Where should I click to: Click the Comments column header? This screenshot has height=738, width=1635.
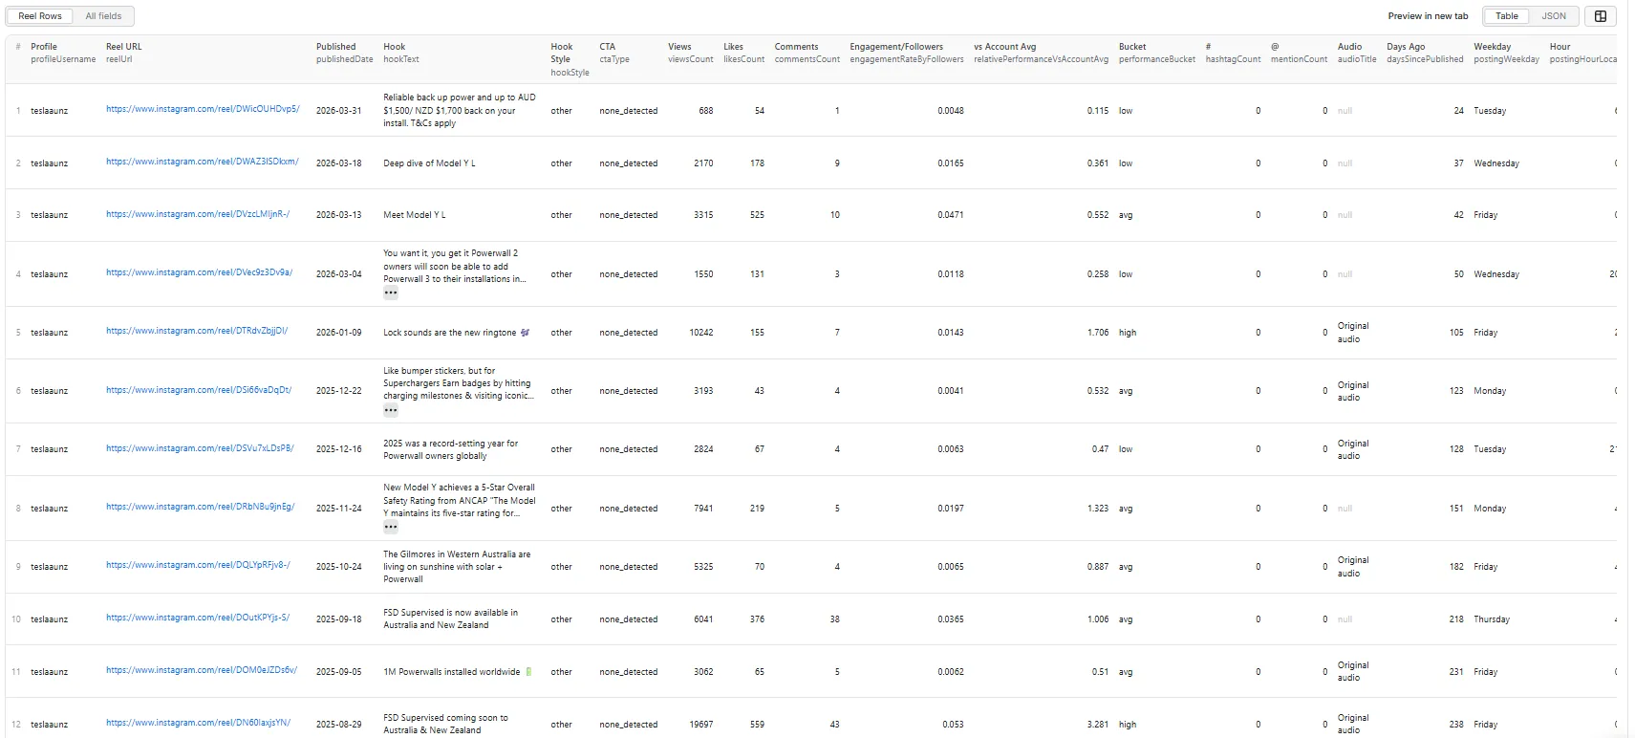click(x=807, y=53)
